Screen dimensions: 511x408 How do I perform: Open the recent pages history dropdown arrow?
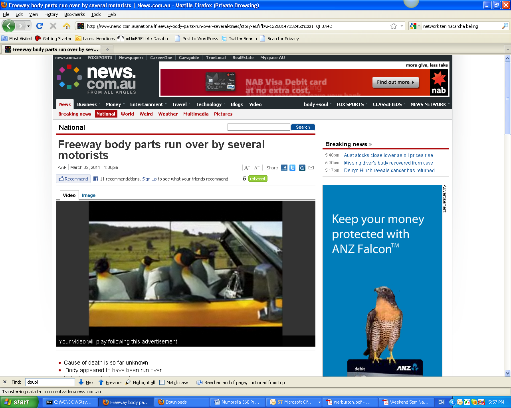coord(28,26)
